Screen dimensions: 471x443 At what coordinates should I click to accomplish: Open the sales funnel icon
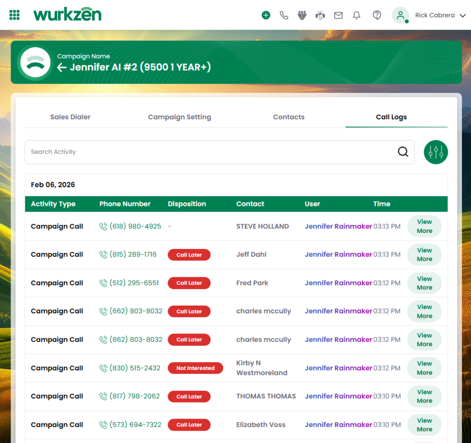click(302, 15)
